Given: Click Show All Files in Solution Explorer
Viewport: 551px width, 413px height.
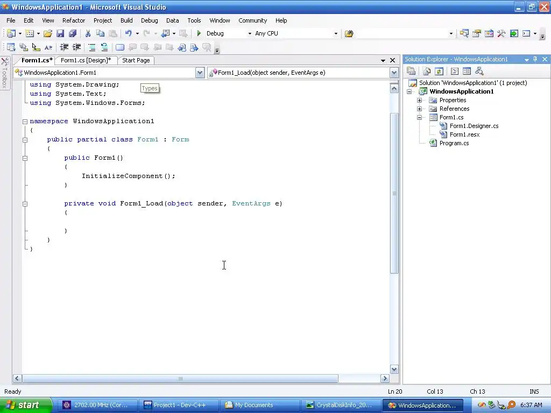Looking at the screenshot, I should (427, 72).
